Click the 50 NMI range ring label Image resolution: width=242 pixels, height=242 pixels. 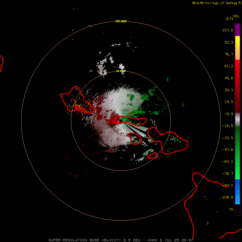pyautogui.click(x=121, y=71)
